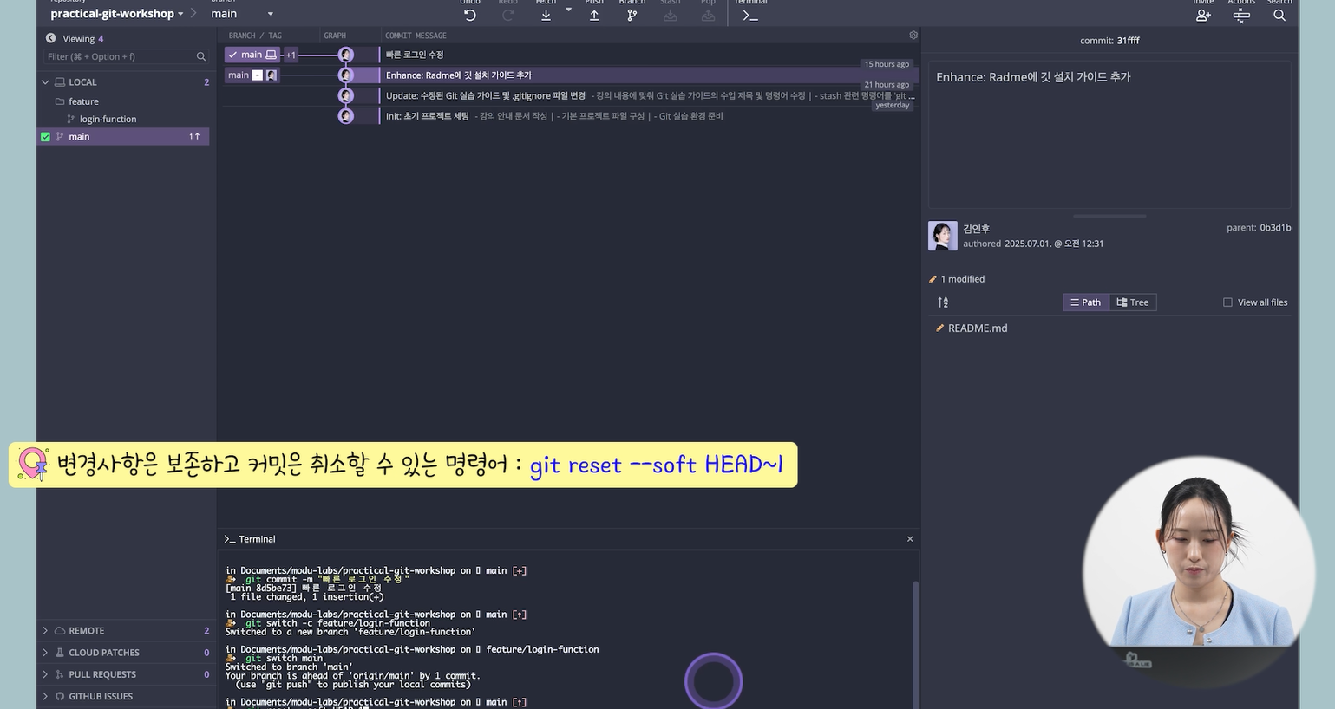Viewport: 1335px width, 709px height.
Task: Open the Terminal toolbar icon
Action: point(750,15)
